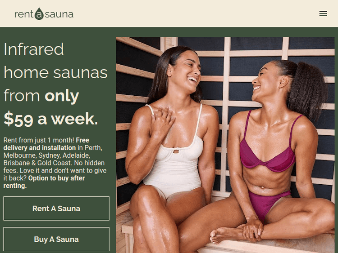Image resolution: width=338 pixels, height=253 pixels.
Task: Click the empty cream header bar area
Action: point(194,13)
